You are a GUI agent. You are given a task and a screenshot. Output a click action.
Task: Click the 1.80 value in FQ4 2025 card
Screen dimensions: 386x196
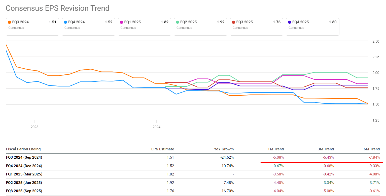click(333, 22)
